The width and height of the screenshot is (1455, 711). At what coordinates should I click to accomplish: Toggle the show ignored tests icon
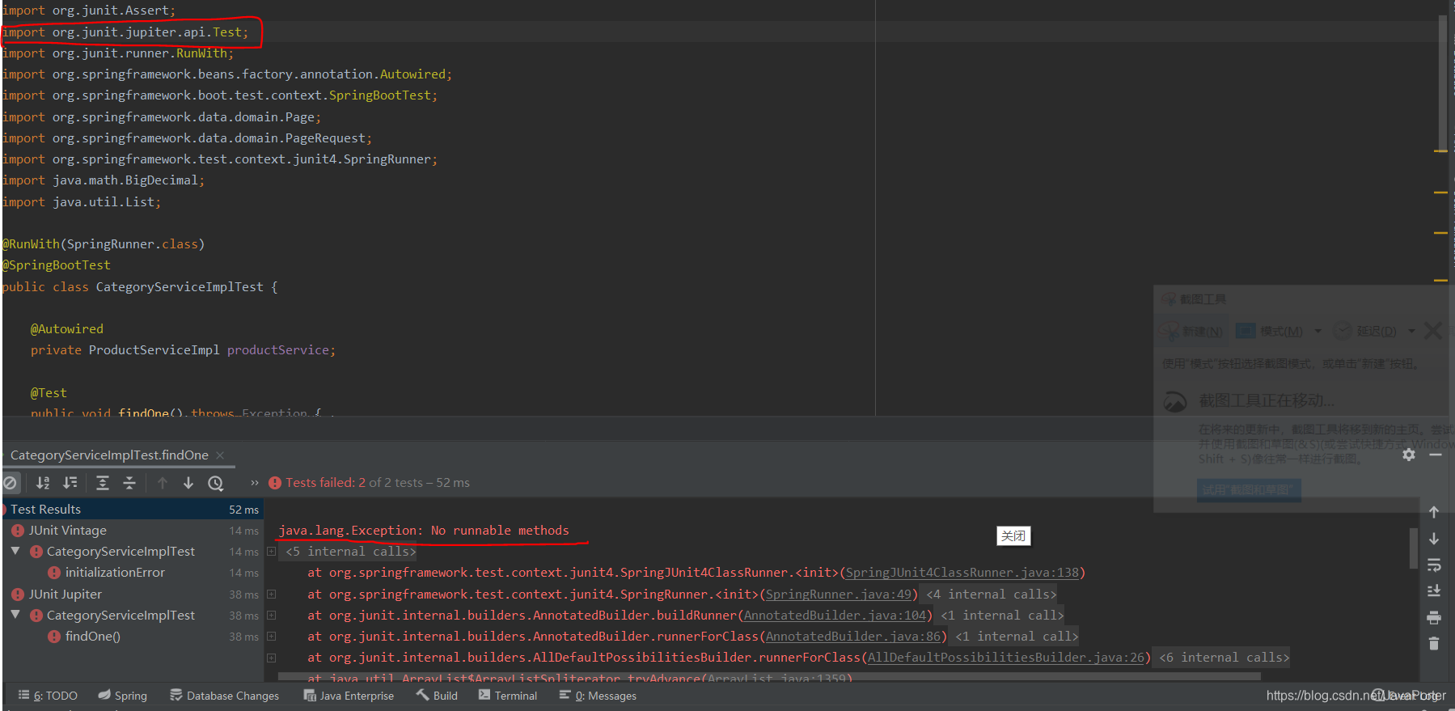[x=10, y=483]
